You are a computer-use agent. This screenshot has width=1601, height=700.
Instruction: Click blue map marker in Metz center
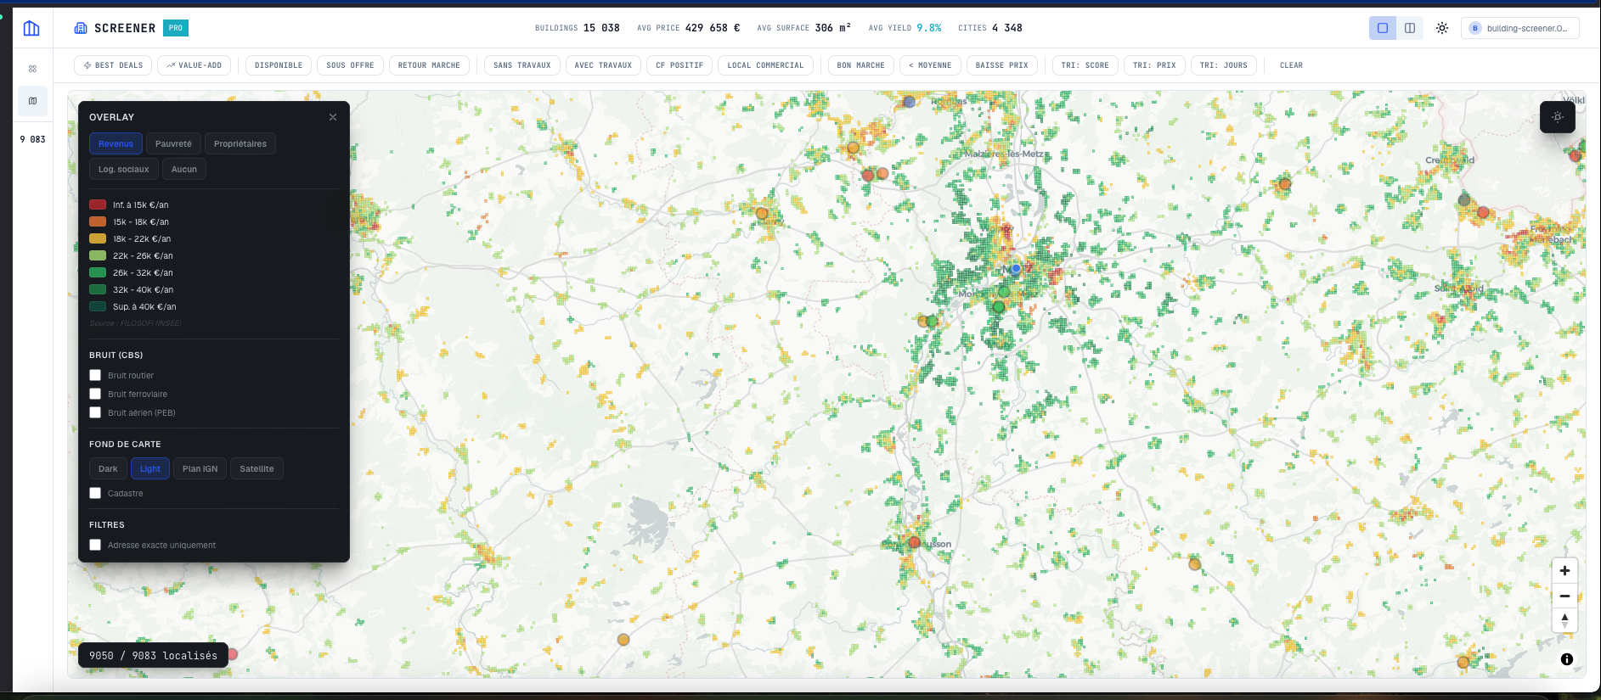[1016, 268]
